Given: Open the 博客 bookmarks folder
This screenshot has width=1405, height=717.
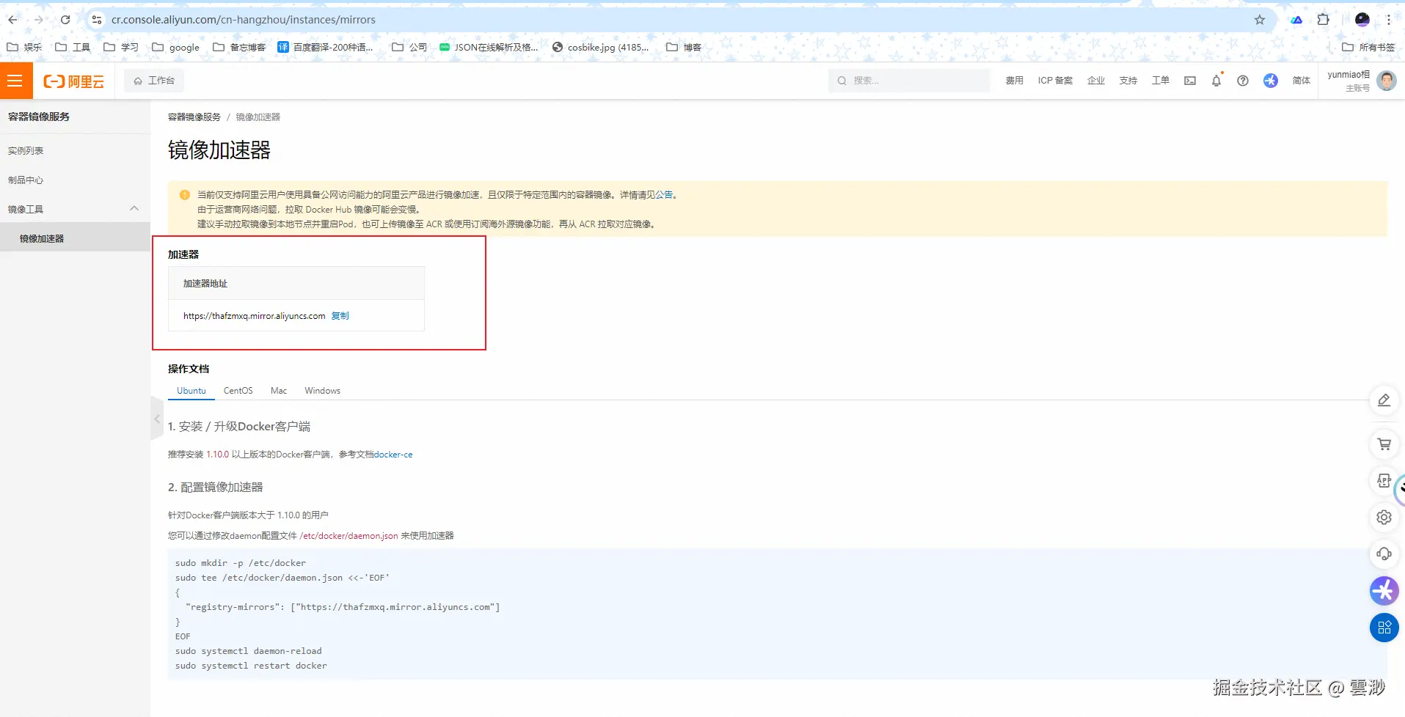Looking at the screenshot, I should click(684, 48).
